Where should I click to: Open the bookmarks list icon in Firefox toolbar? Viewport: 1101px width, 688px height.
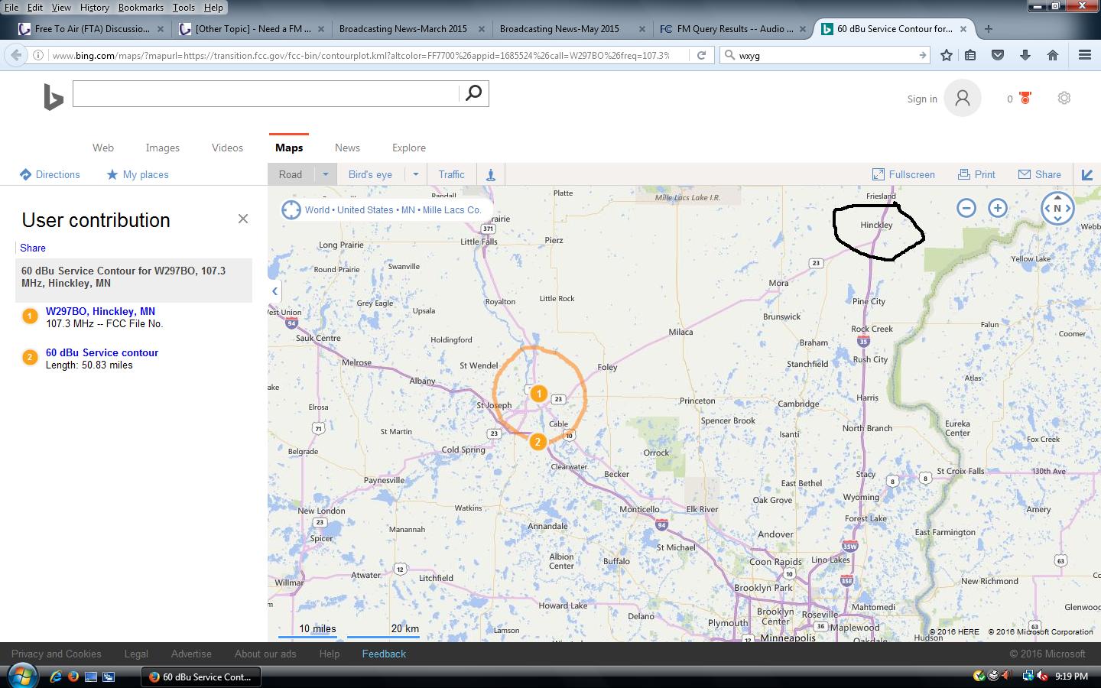[x=970, y=55]
